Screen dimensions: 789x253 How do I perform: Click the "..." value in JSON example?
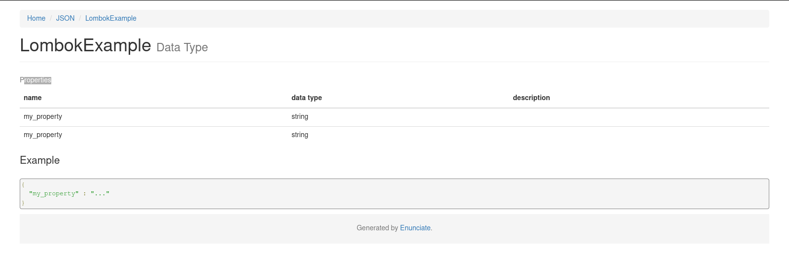[100, 193]
